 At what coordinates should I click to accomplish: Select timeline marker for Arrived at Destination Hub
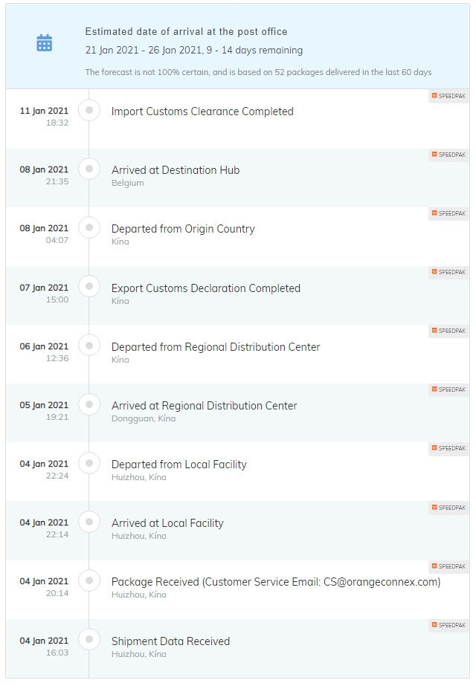click(89, 169)
